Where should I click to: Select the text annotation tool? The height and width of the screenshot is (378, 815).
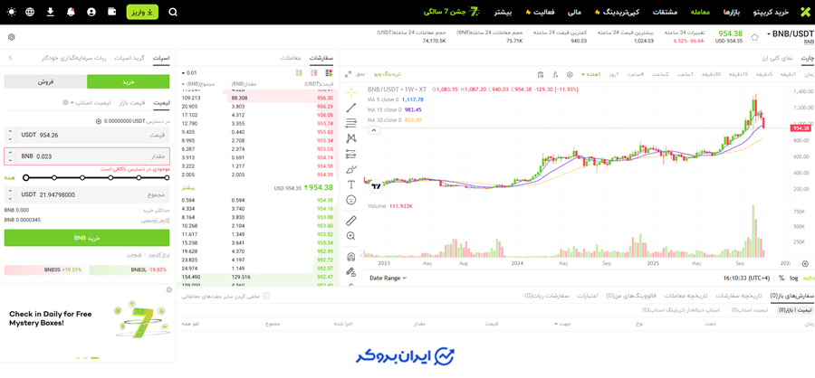tap(351, 184)
